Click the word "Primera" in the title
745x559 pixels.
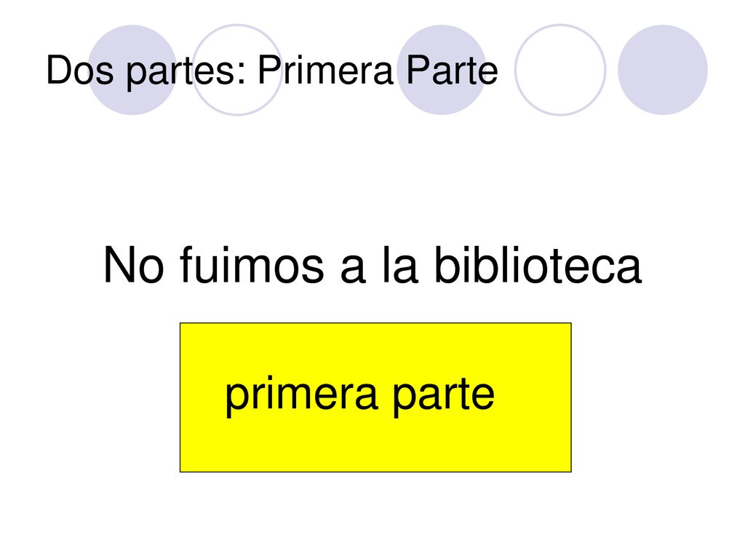[325, 70]
